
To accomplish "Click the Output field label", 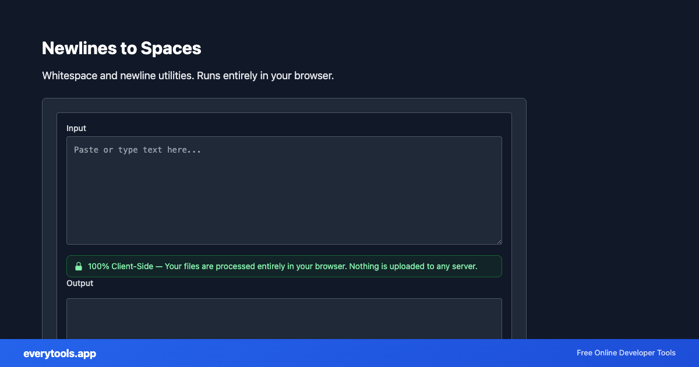I will 80,283.
